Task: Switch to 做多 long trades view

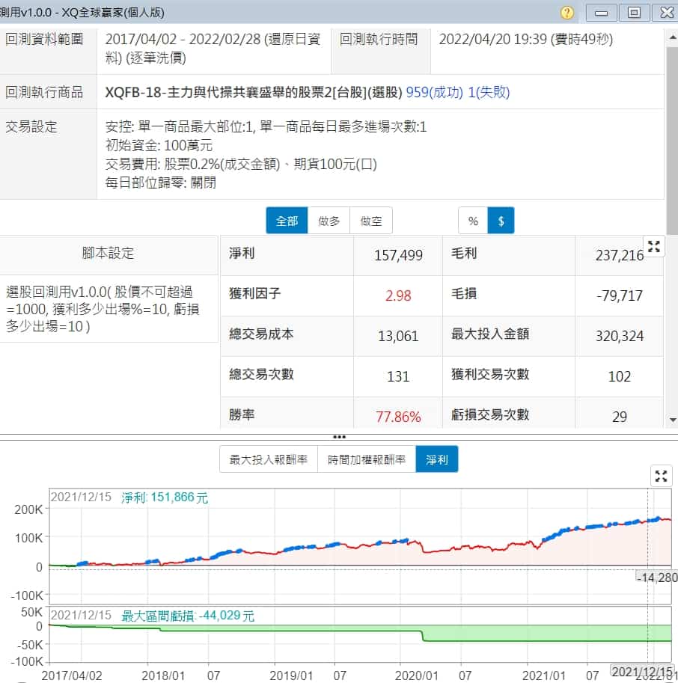Action: tap(329, 221)
